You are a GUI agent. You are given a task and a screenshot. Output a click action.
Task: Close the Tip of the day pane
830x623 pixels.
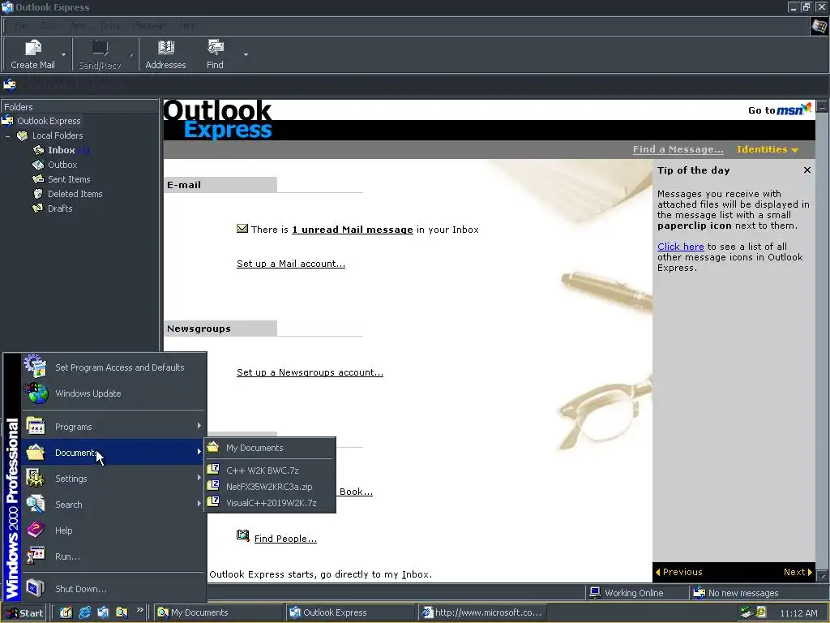(x=806, y=170)
